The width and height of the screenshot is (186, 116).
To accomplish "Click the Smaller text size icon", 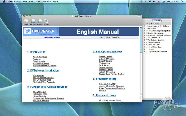I will 33,21.
